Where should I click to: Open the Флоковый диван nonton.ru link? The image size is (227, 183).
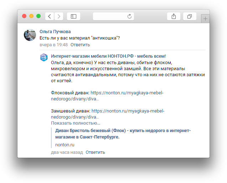click(x=107, y=96)
